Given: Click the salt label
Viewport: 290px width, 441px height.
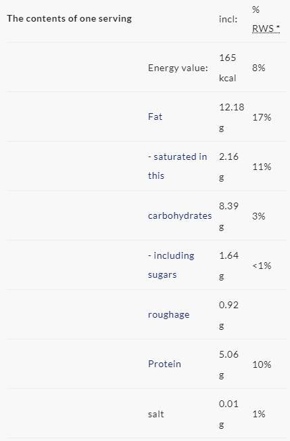Looking at the screenshot, I should tap(155, 414).
